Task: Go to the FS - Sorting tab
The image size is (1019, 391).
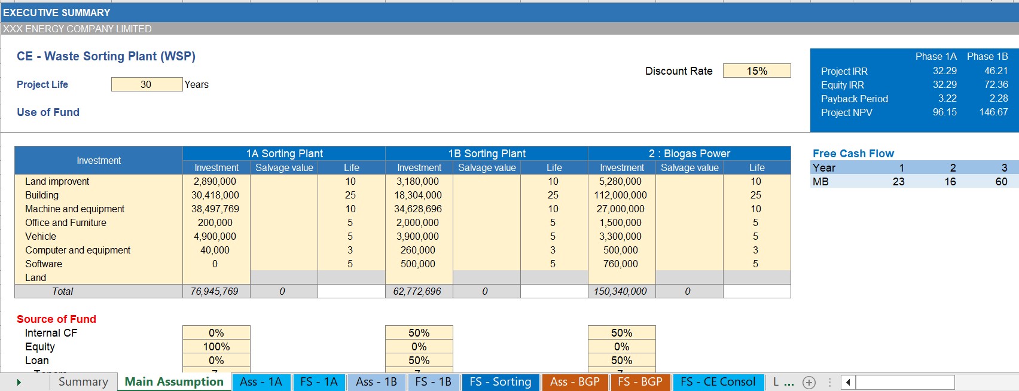Action: click(500, 382)
